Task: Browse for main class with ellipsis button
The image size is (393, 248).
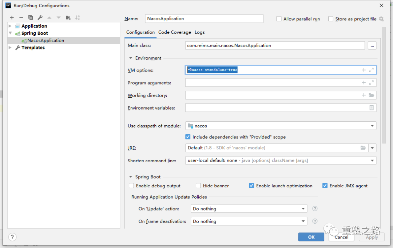Action: click(372, 45)
